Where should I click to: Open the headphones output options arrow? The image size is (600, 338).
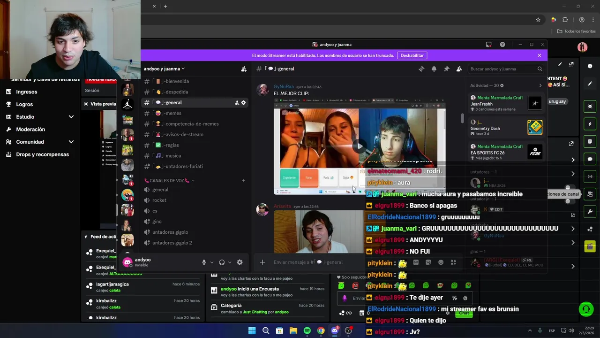(229, 262)
